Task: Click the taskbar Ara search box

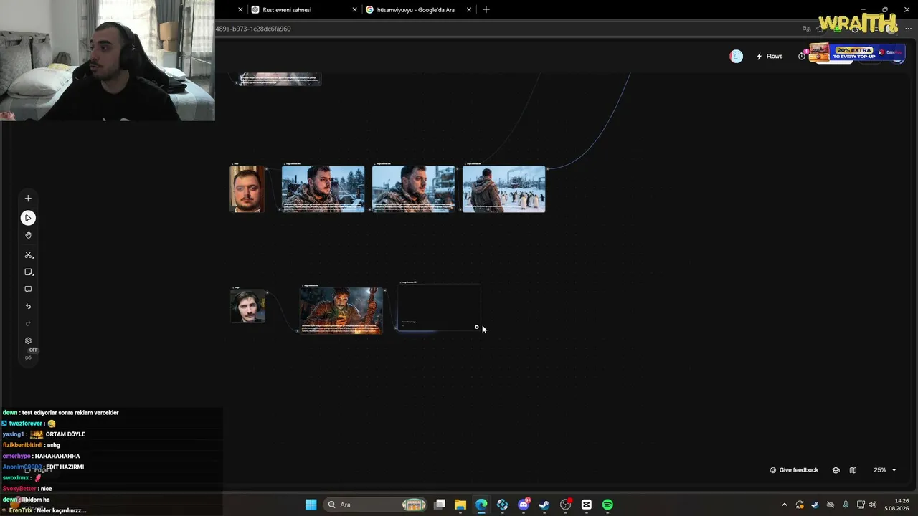Action: (377, 505)
